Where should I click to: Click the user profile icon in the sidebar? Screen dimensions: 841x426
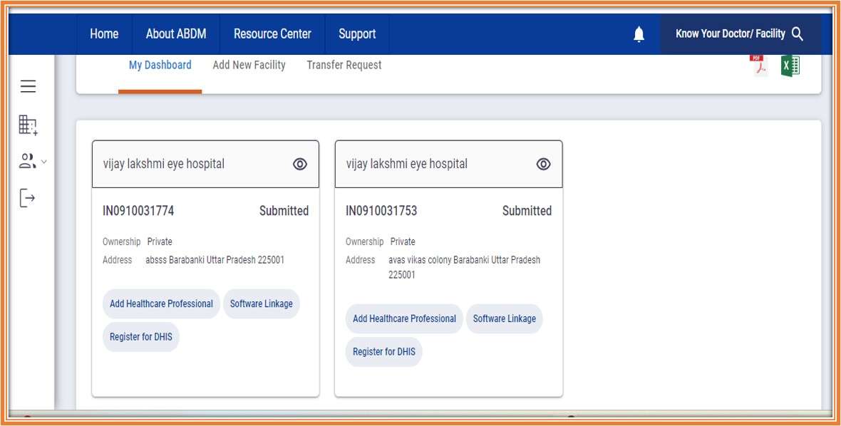(x=26, y=162)
